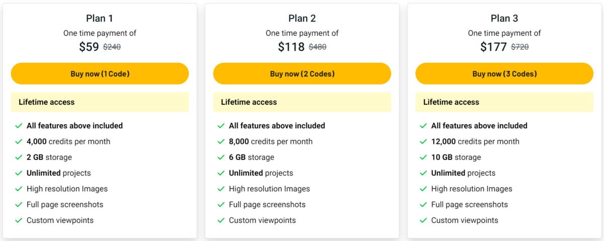The height and width of the screenshot is (241, 604).
Task: Click the Plan 3 Lifetime access banner
Action: [x=504, y=102]
